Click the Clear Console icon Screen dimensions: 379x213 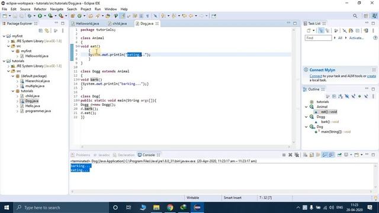(x=306, y=155)
